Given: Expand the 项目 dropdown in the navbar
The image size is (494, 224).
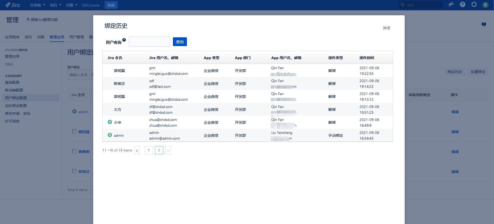Looking at the screenshot, I should coord(56,5).
